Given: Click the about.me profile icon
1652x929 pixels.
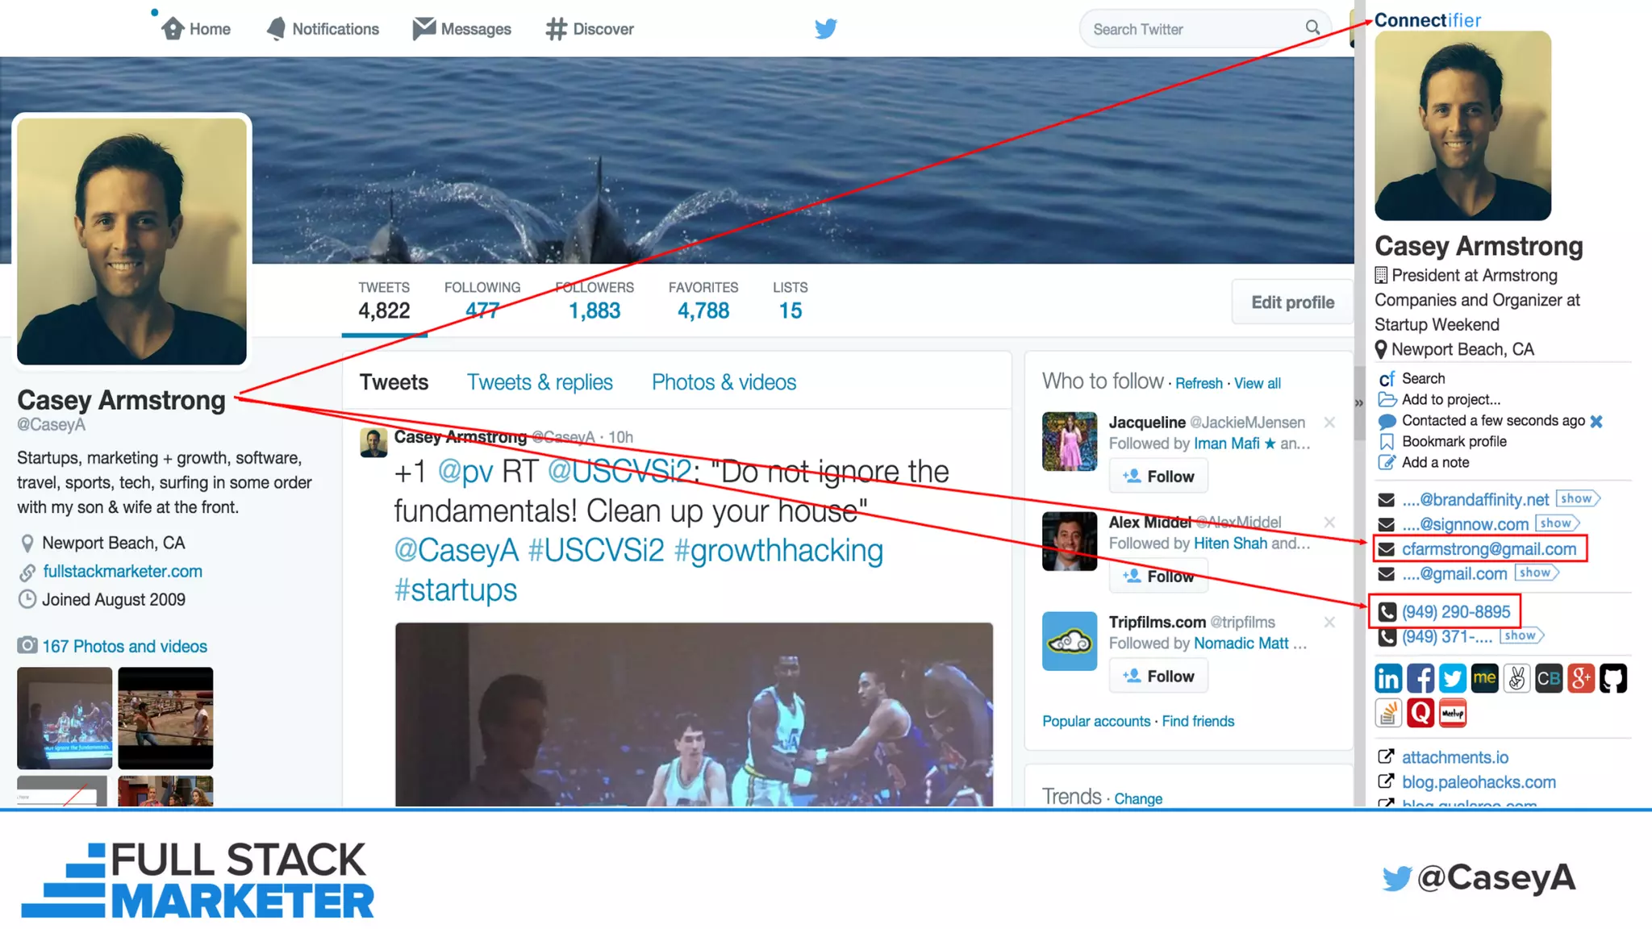Looking at the screenshot, I should (x=1484, y=678).
